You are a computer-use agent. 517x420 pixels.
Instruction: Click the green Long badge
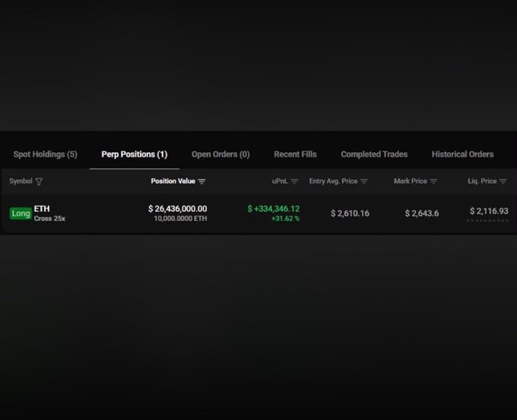(21, 213)
